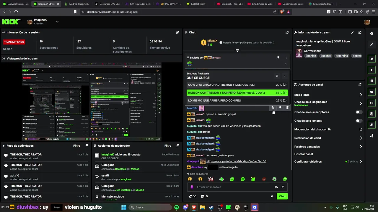Open Spotify from taskbar
Image resolution: width=378 pixels, height=212 pixels.
pos(177,207)
